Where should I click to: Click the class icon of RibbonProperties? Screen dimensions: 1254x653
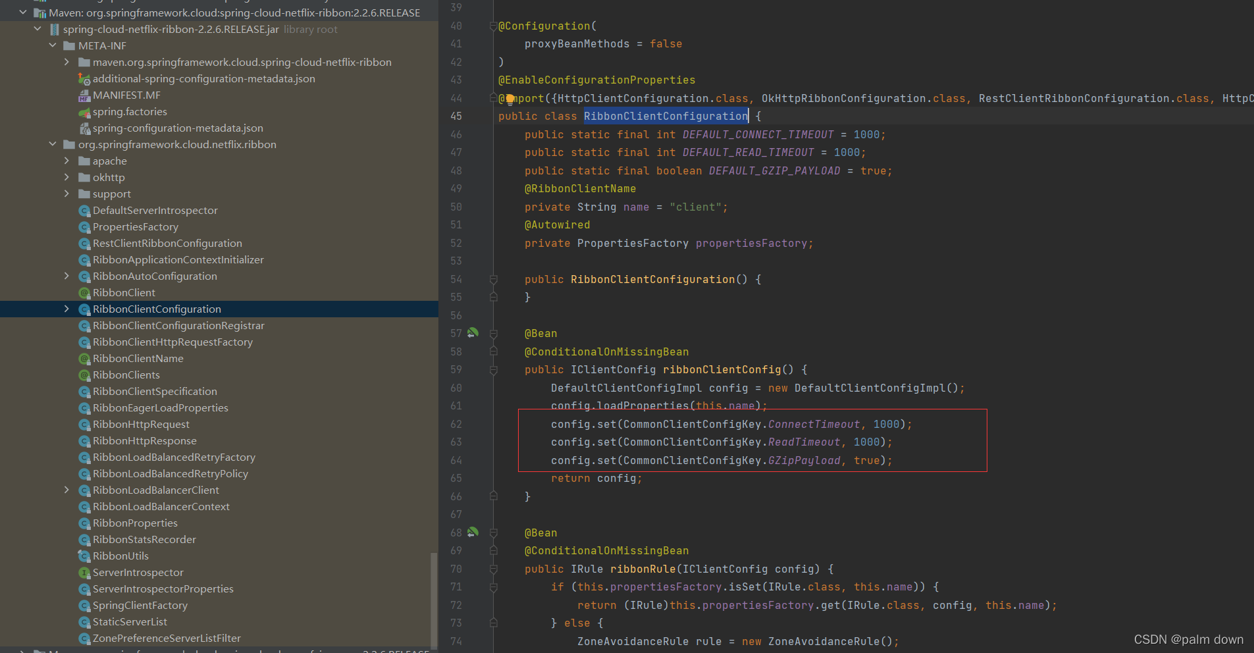[x=84, y=523]
